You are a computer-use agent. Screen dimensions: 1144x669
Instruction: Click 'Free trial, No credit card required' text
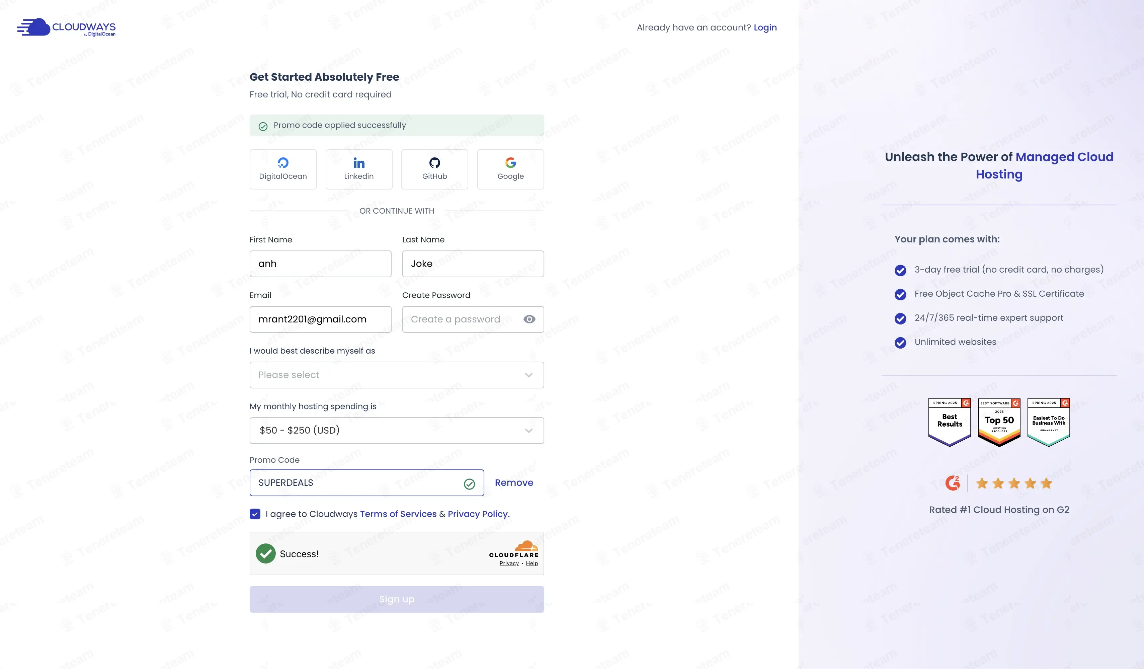[321, 94]
